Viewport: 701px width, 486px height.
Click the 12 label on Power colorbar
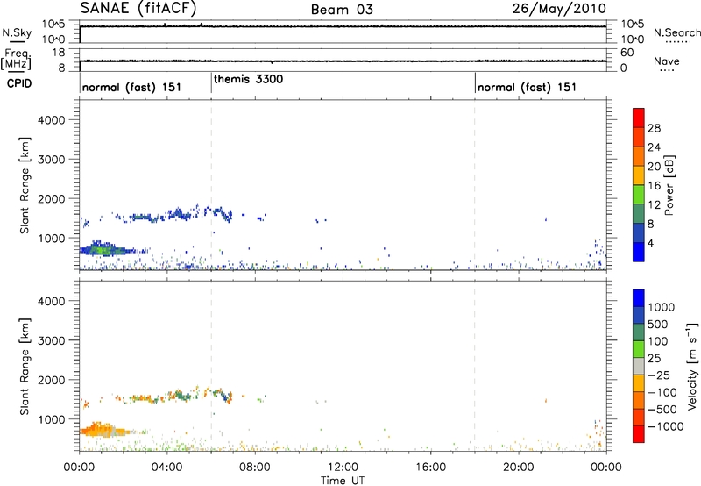pyautogui.click(x=654, y=205)
